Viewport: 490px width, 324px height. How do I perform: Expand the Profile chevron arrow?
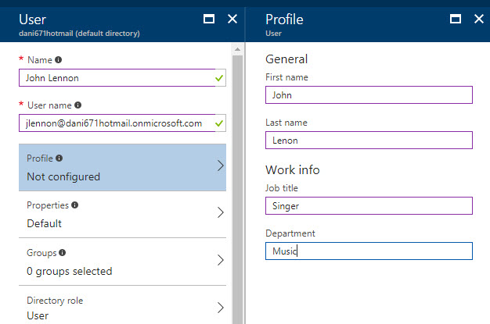pyautogui.click(x=220, y=166)
